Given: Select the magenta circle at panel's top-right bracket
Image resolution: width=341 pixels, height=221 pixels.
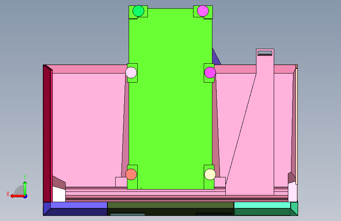Looking at the screenshot, I should point(203,11).
